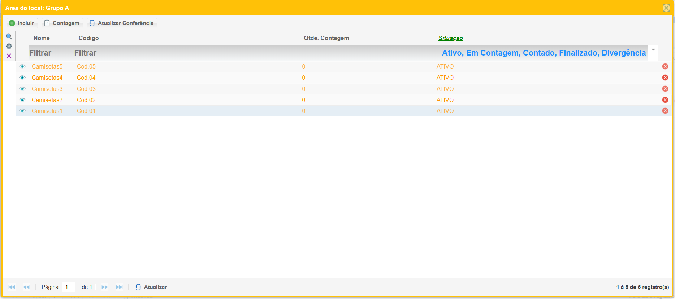The image size is (675, 299).
Task: Delete the Camisetas5 row with red X
Action: 665,66
